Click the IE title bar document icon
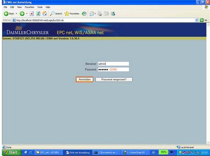 click(4, 2)
